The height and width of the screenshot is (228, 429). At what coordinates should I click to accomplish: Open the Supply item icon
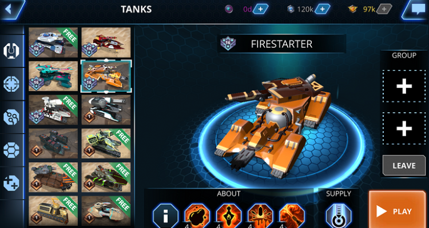(339, 216)
